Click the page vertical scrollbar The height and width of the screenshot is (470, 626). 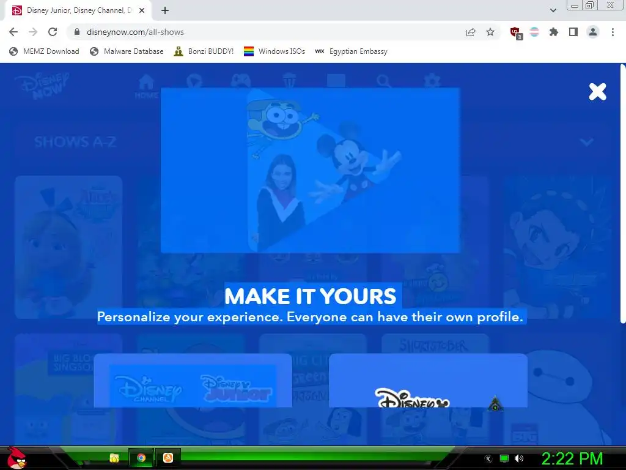point(623,194)
